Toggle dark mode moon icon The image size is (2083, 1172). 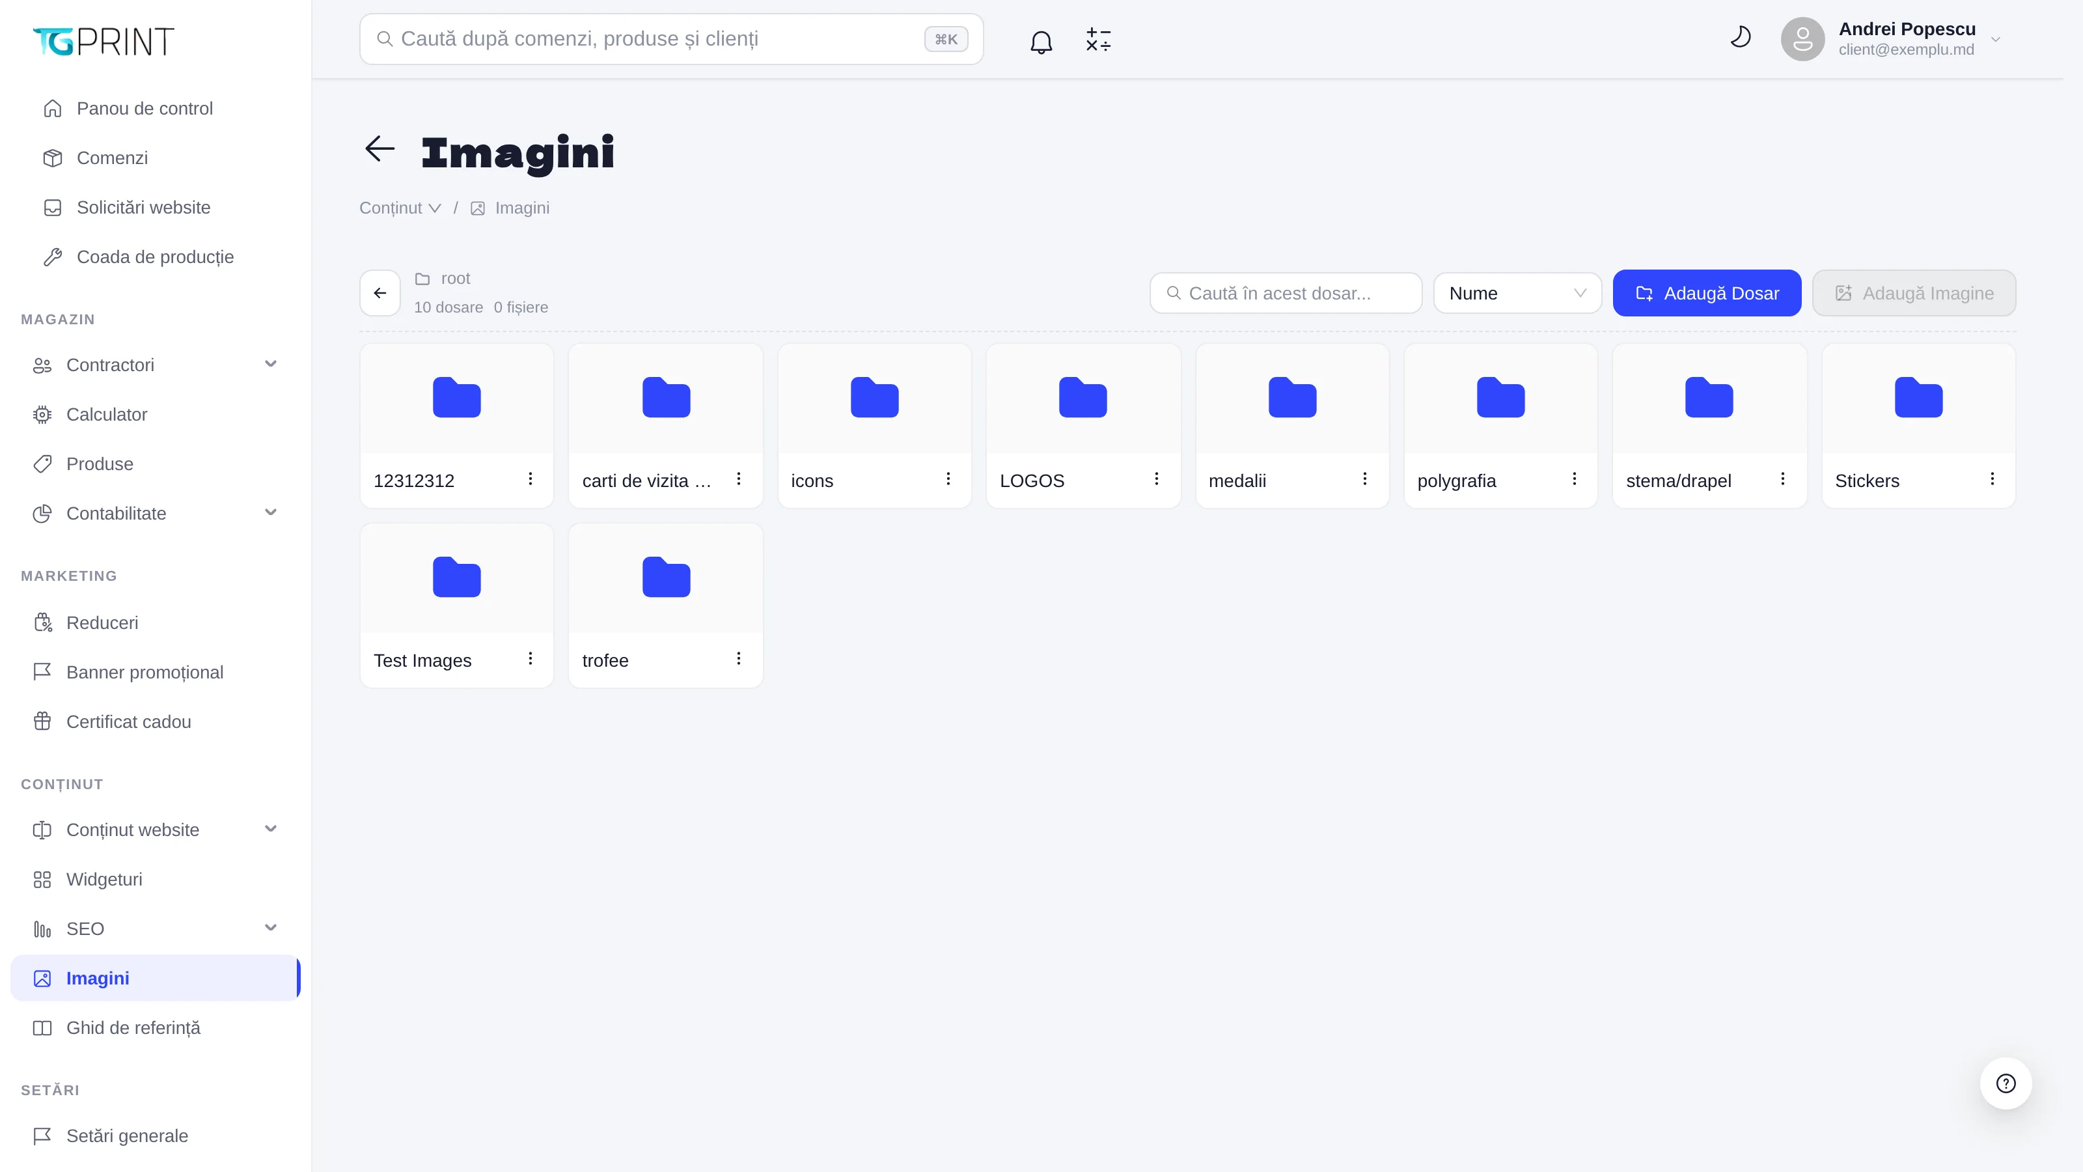point(1740,37)
